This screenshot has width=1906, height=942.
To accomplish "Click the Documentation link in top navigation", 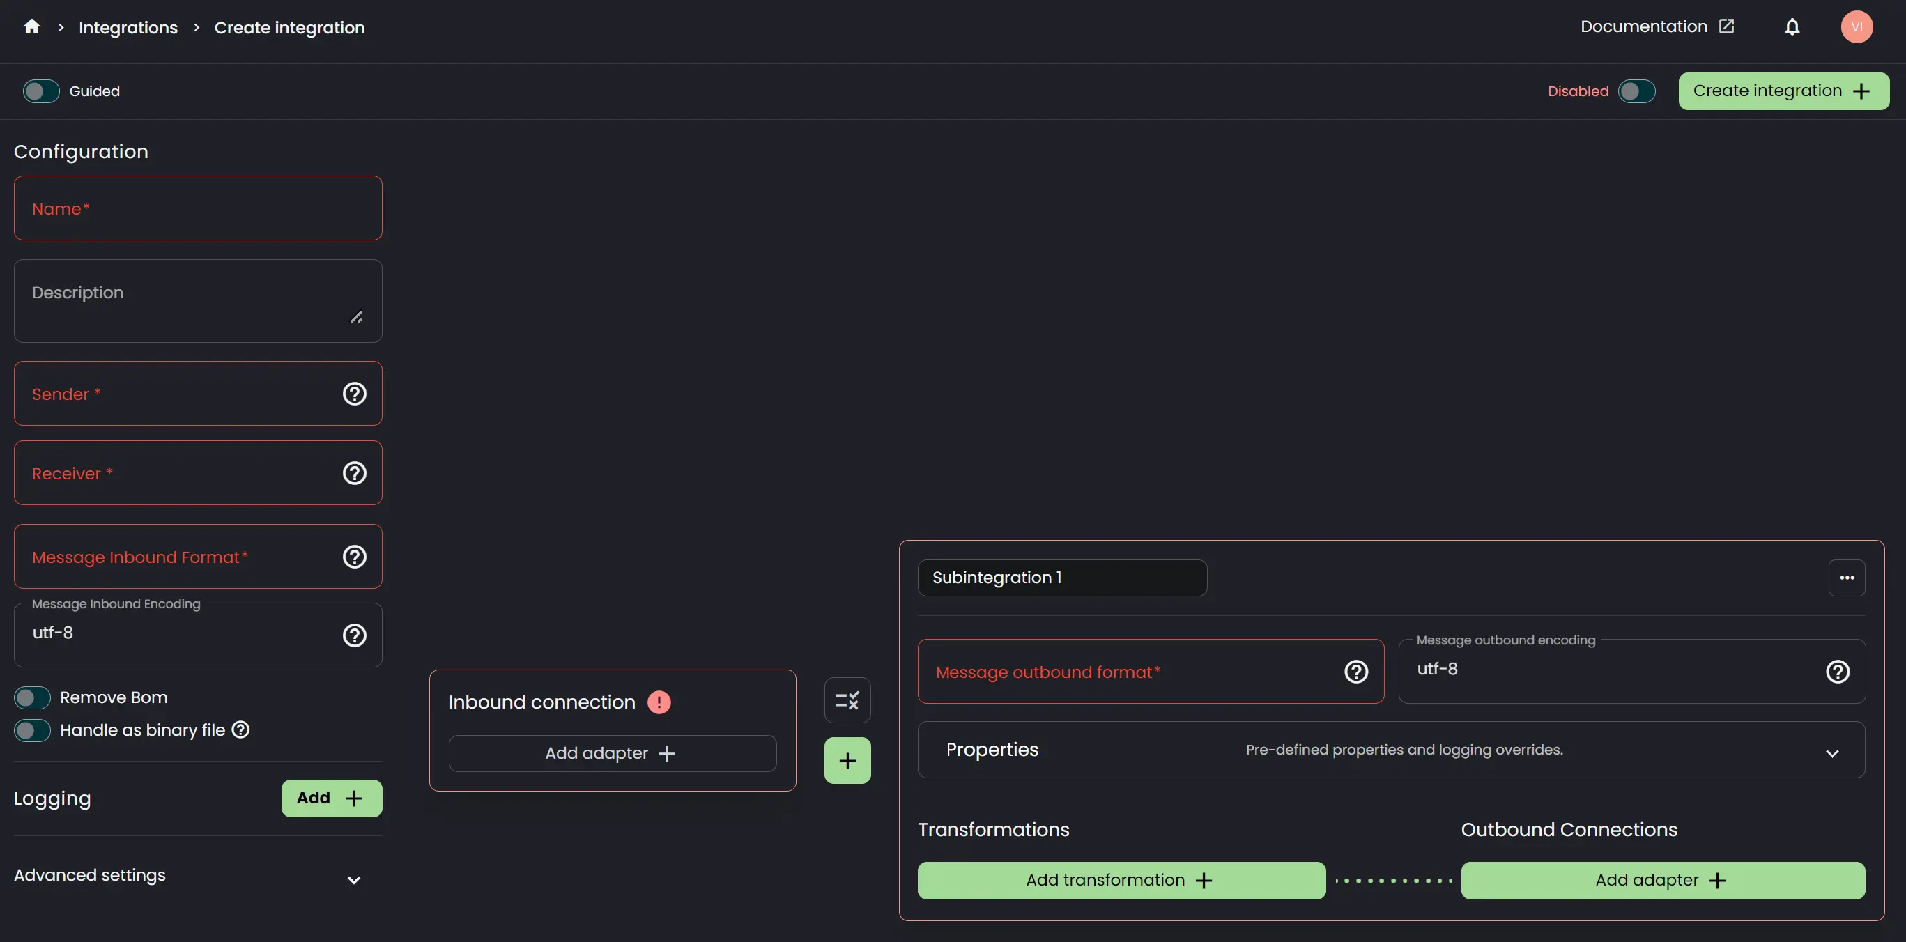I will pos(1656,26).
